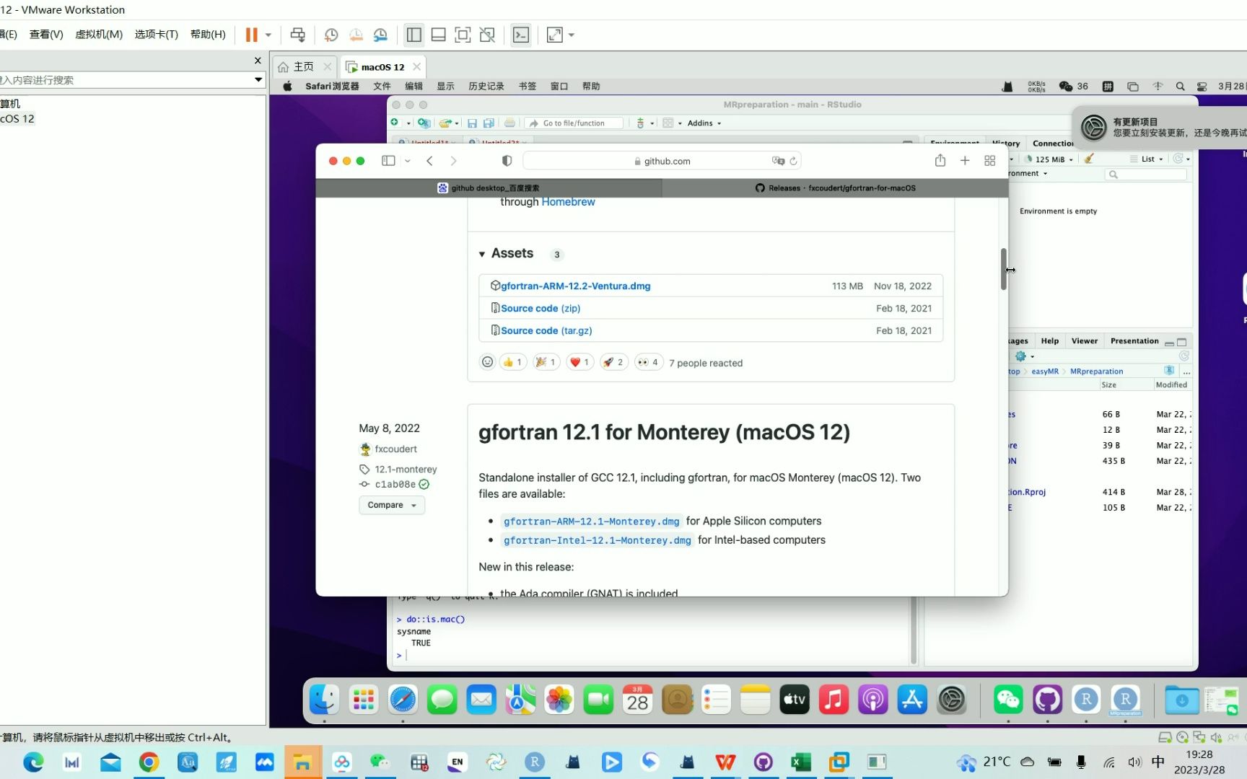This screenshot has width=1247, height=779.
Task: Open GitHub Desktop in the dock
Action: pos(1047,700)
